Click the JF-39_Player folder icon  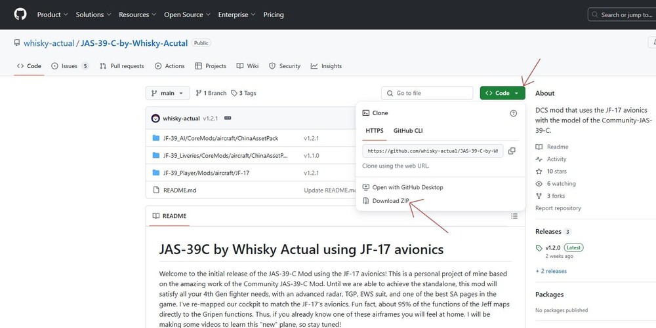click(156, 173)
